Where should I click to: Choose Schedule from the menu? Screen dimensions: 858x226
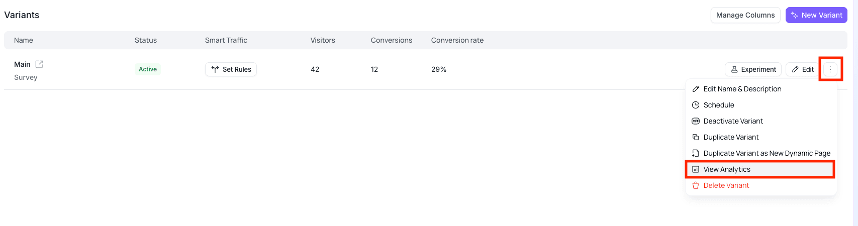tap(761, 105)
